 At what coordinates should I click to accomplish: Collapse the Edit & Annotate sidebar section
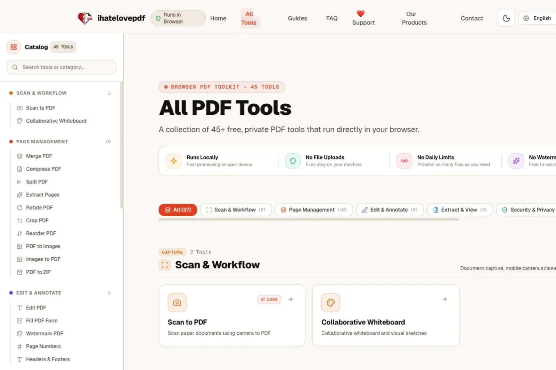[x=60, y=293]
